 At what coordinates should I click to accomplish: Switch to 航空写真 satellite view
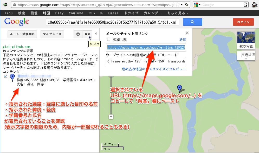[x=246, y=40]
